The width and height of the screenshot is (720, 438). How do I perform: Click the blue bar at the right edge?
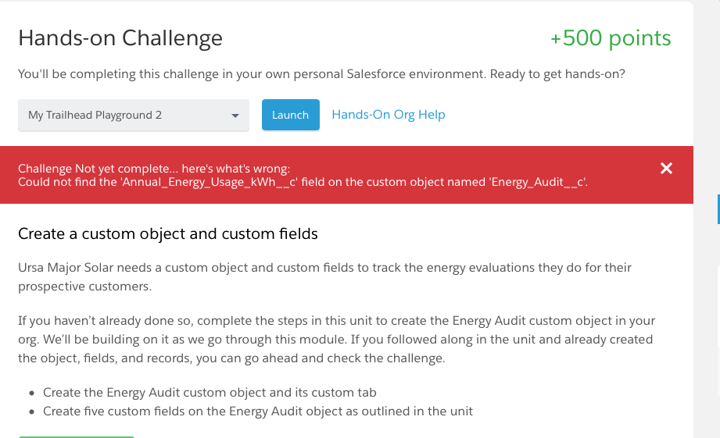click(x=718, y=209)
